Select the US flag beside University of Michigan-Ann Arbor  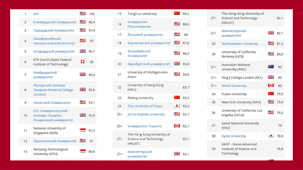[x=177, y=74]
